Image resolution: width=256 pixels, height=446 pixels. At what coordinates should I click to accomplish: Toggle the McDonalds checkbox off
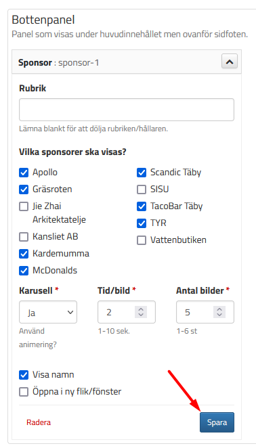24,271
